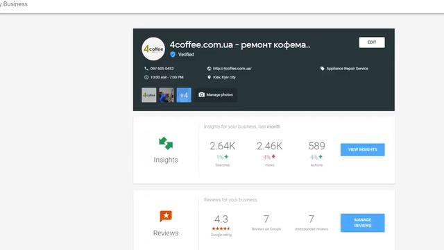444x250 pixels.
Task: Click the Kiev, Kyiv city address
Action: (x=224, y=77)
